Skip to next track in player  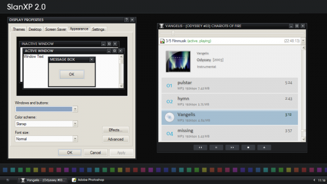(232, 148)
